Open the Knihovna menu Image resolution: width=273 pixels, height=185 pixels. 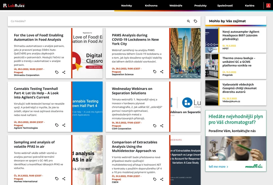(x=151, y=5)
